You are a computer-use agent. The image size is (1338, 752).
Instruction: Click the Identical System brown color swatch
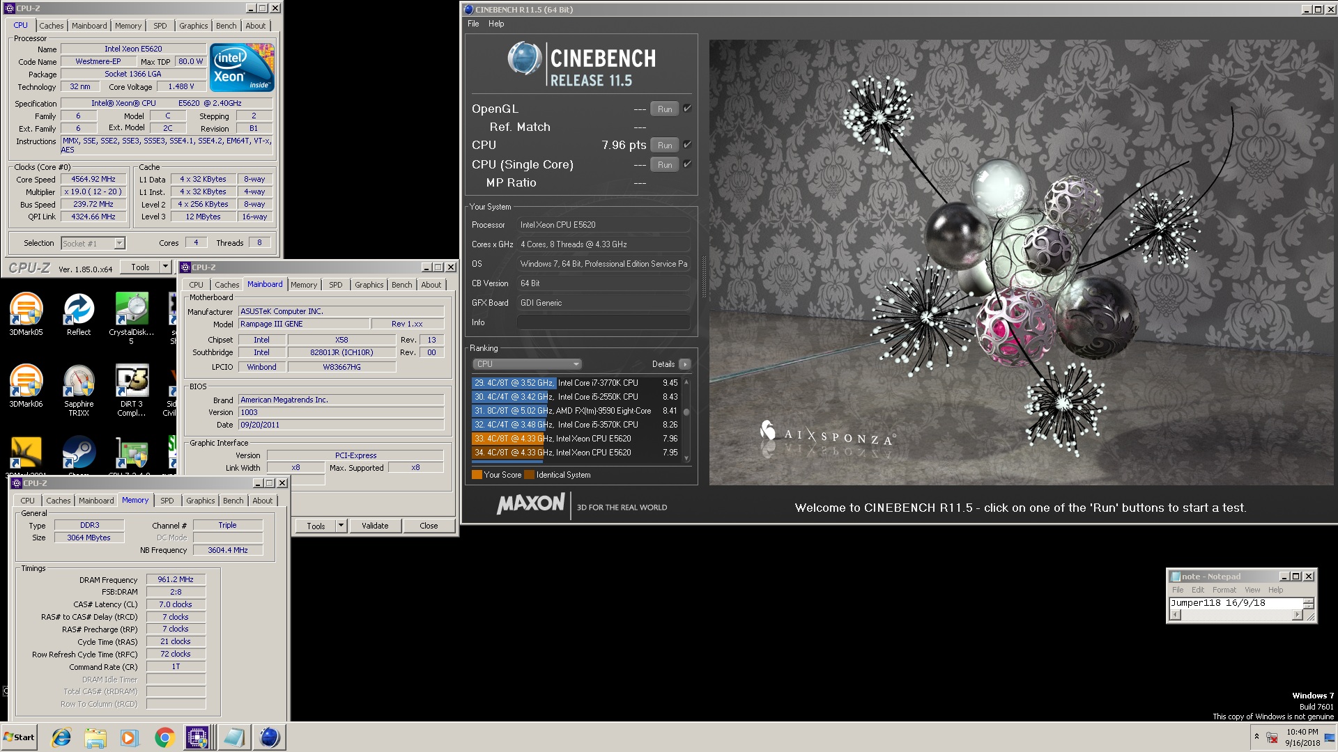[529, 475]
